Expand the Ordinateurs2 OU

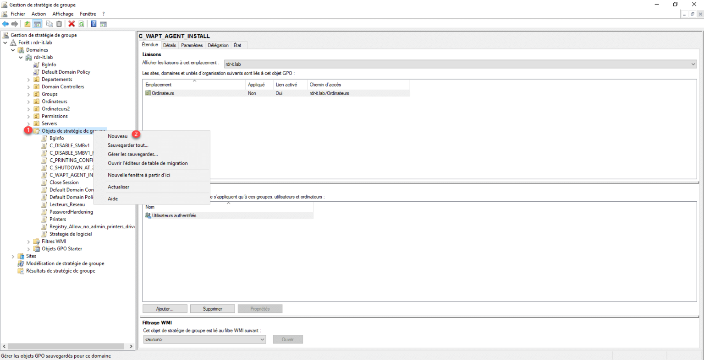[x=28, y=109]
